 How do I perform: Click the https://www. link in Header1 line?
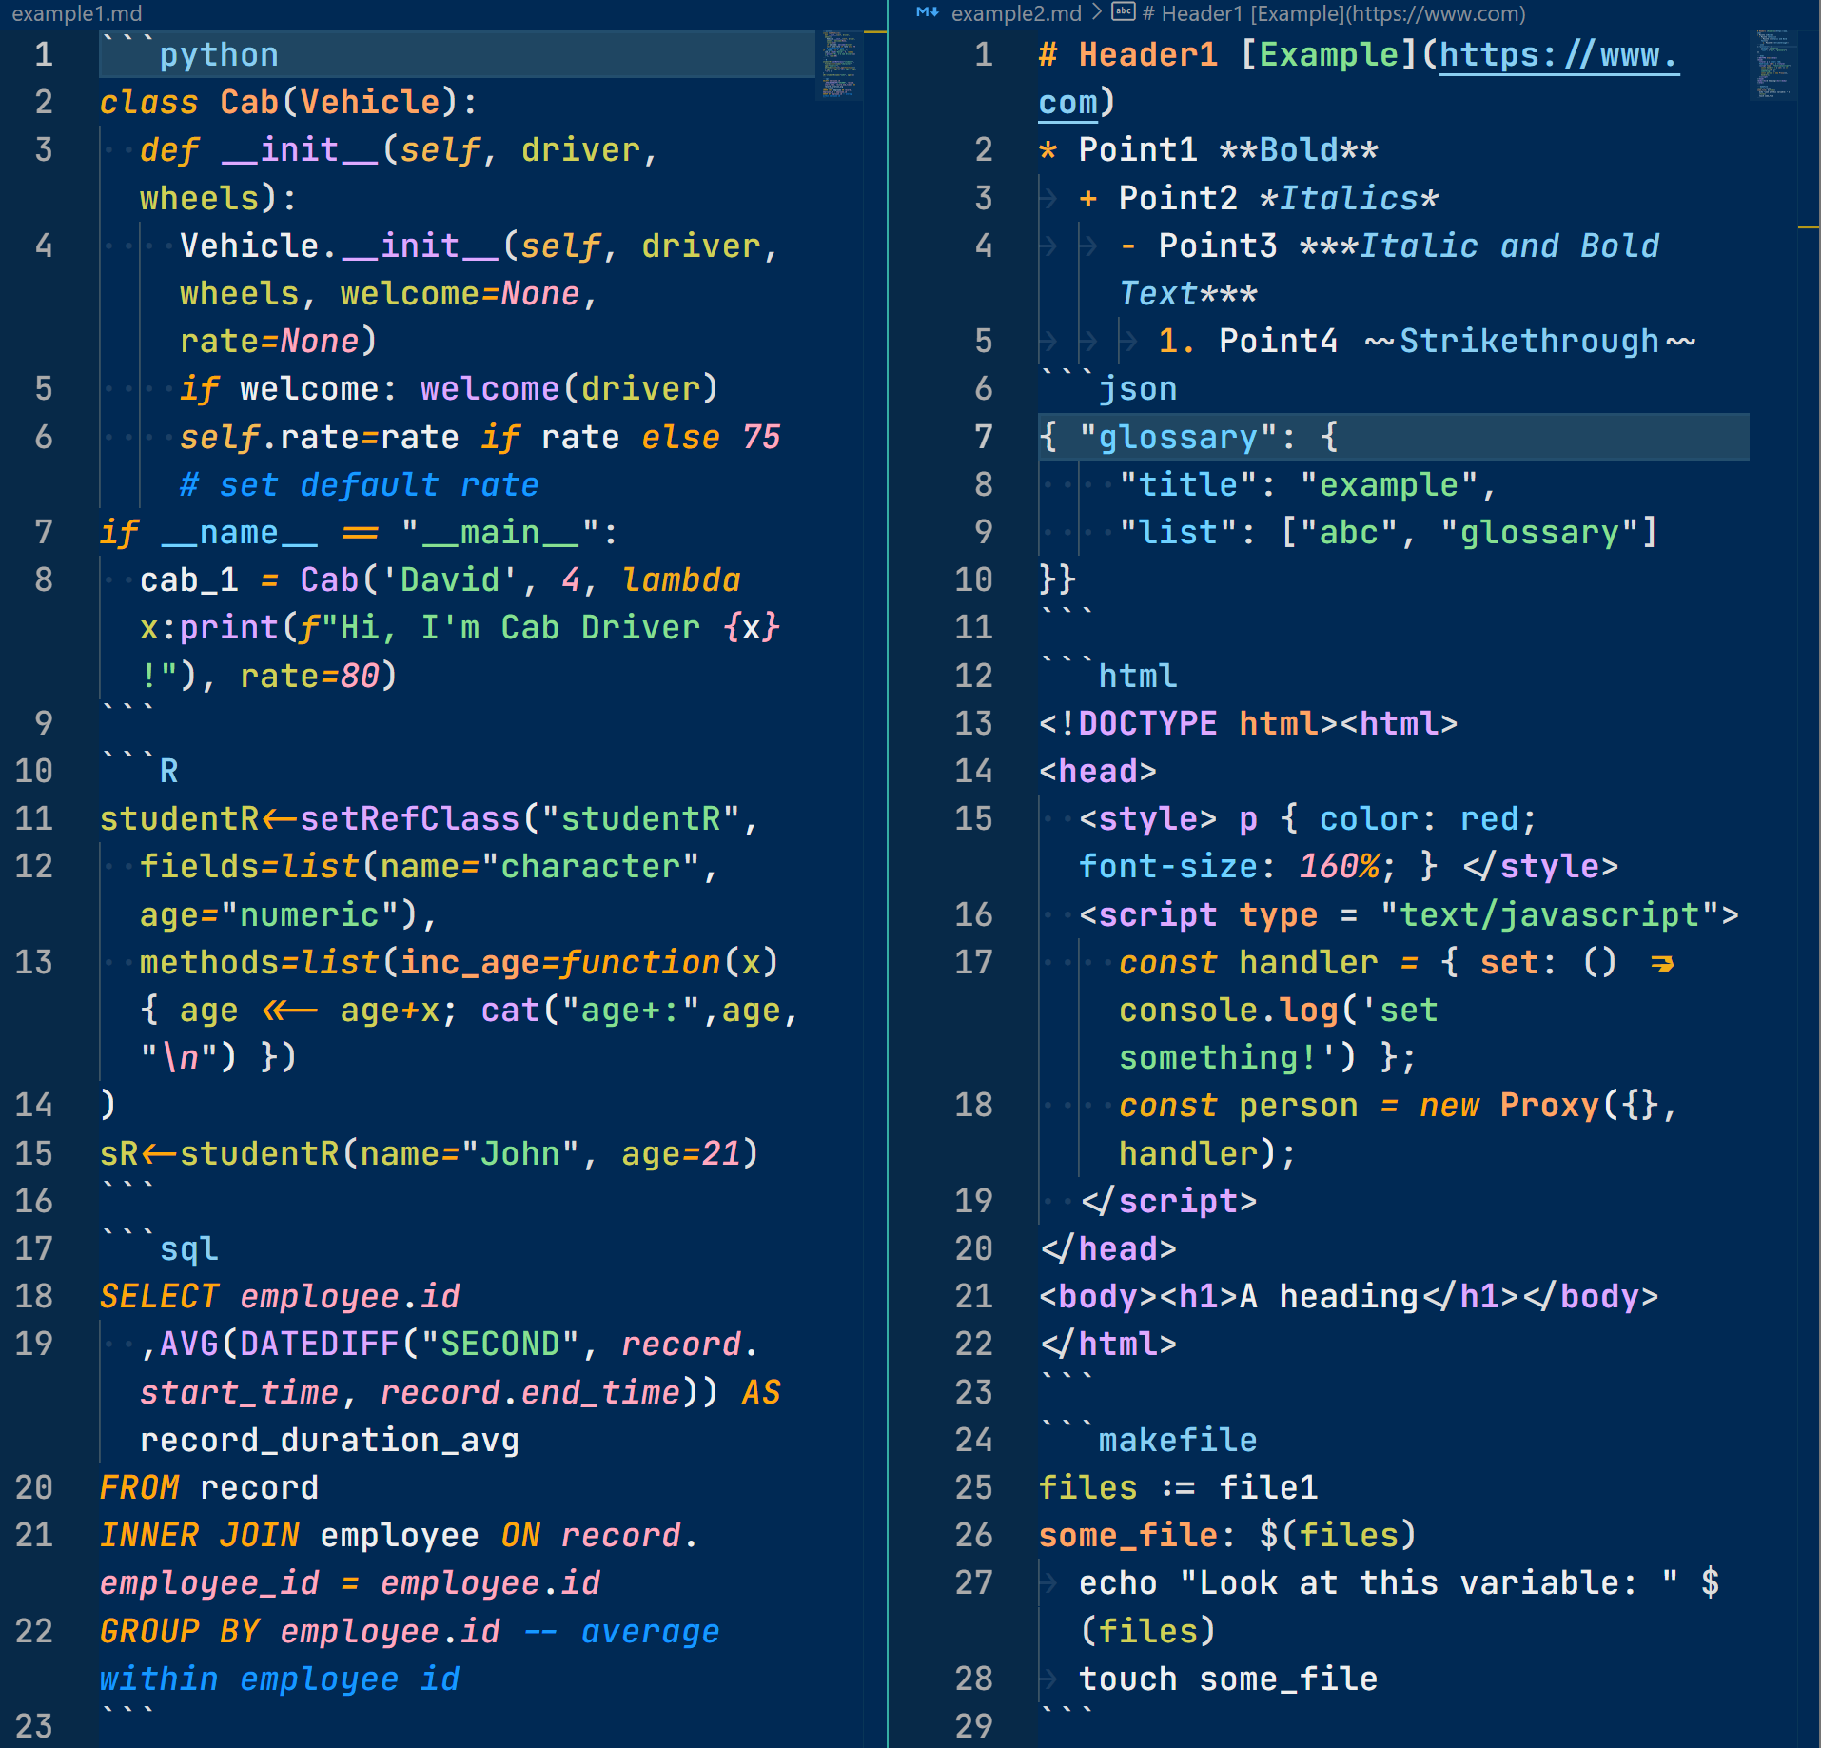[1558, 55]
